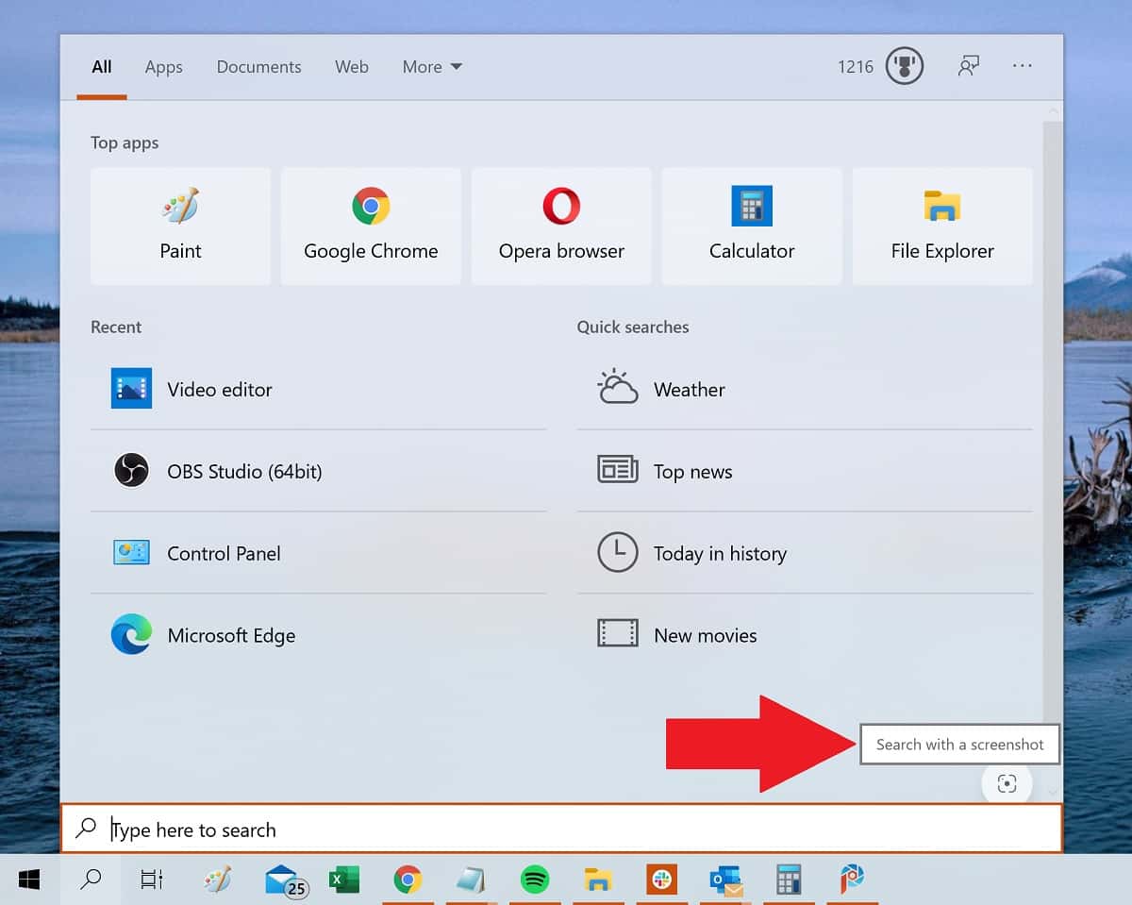This screenshot has width=1132, height=905.
Task: Open the Opera browser tile
Action: pyautogui.click(x=561, y=226)
